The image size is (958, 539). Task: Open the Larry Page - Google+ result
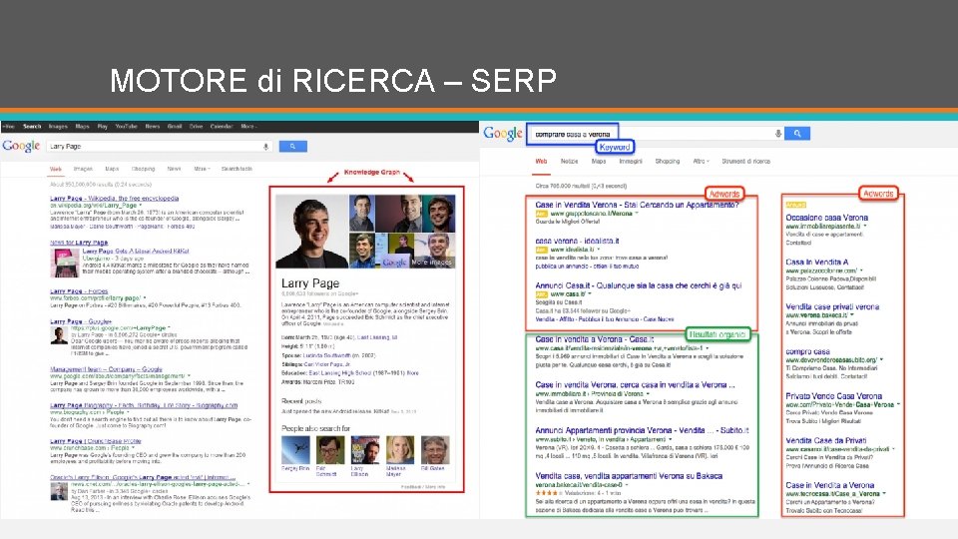click(x=81, y=321)
